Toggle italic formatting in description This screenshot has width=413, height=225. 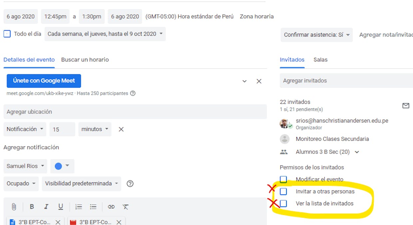point(46,207)
